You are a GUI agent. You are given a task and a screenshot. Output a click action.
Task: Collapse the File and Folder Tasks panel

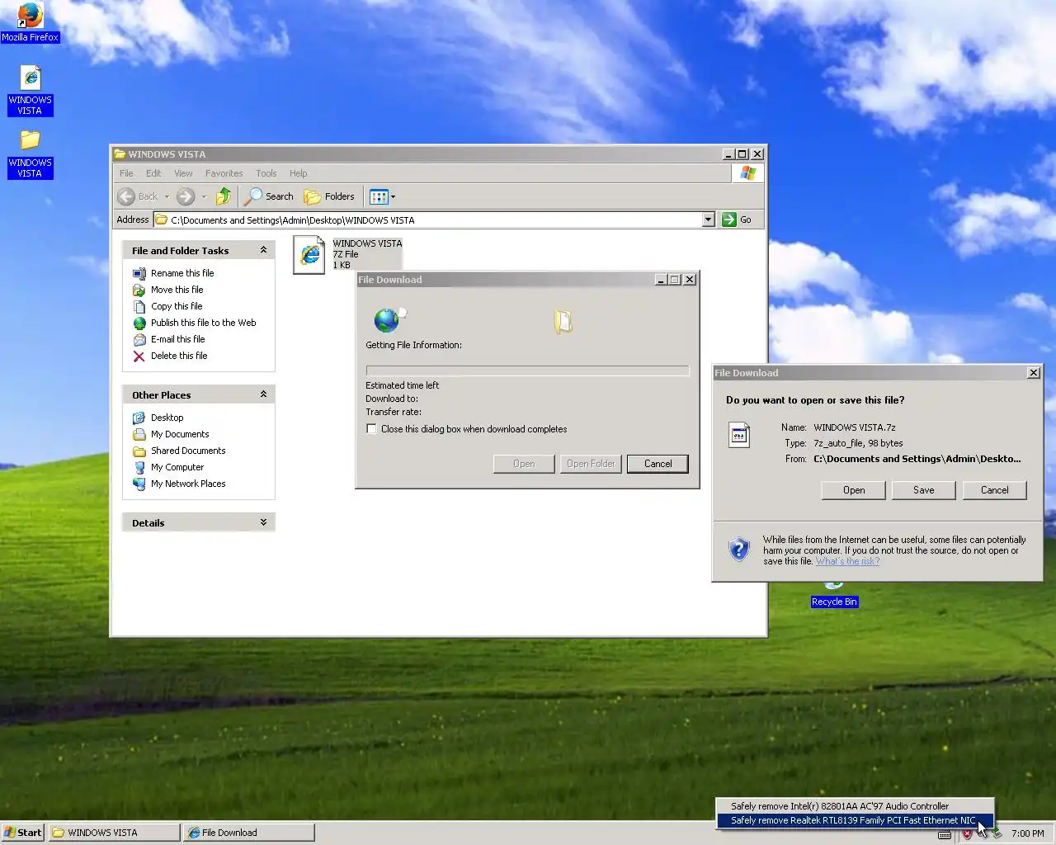coord(263,250)
